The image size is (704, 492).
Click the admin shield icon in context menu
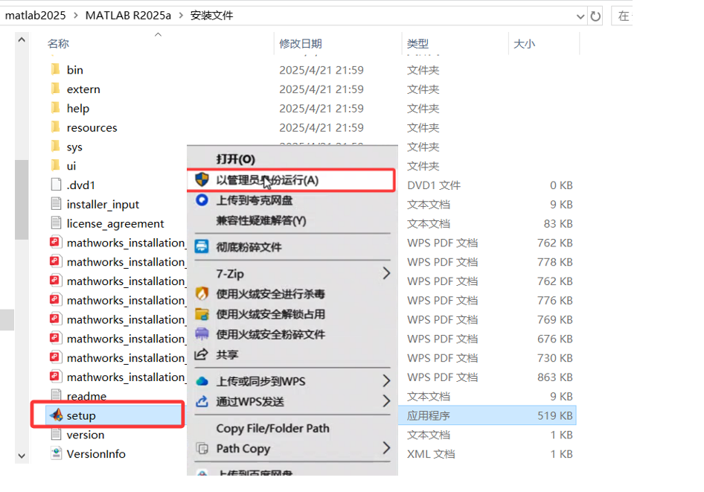(202, 179)
